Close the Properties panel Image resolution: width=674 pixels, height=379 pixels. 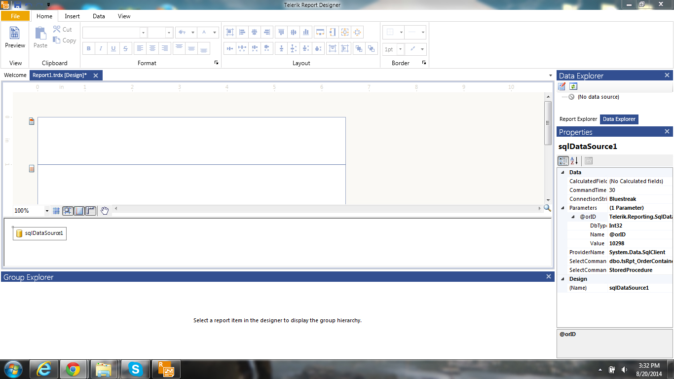click(x=667, y=132)
